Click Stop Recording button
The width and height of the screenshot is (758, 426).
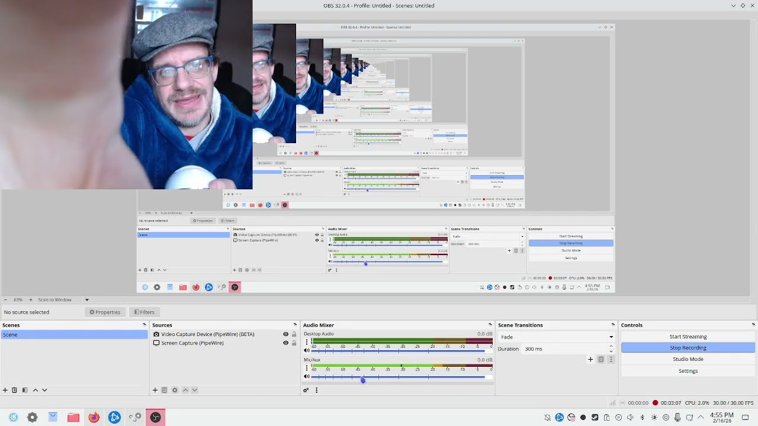(x=688, y=348)
